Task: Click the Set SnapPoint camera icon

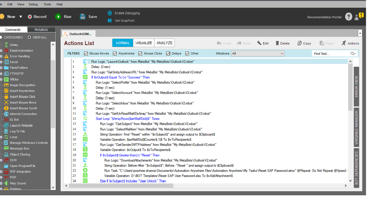Action: coord(110,20)
